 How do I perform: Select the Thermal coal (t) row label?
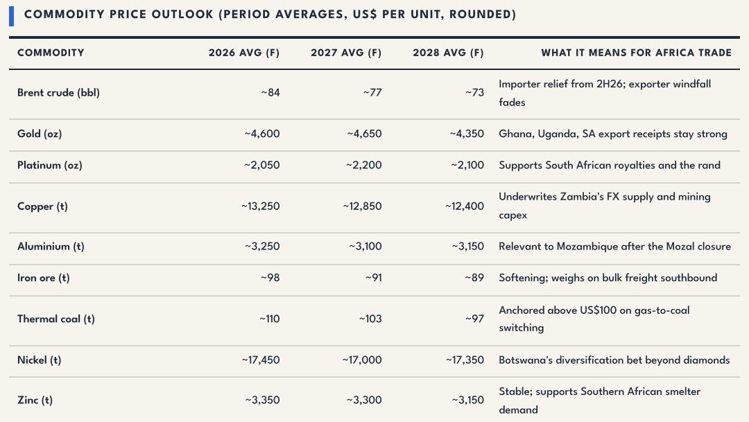(56, 319)
